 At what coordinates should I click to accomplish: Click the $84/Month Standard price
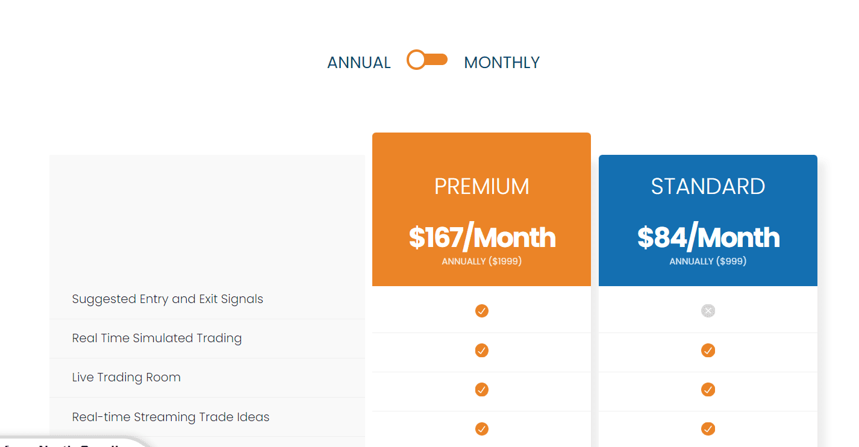(x=708, y=238)
